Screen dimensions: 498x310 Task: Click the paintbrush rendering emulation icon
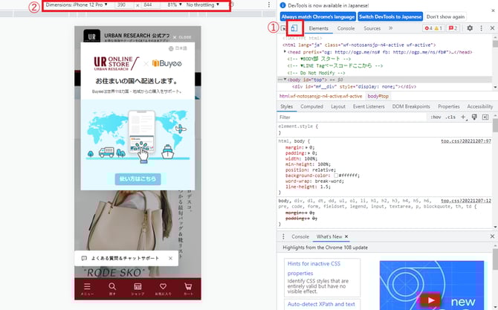click(x=474, y=117)
